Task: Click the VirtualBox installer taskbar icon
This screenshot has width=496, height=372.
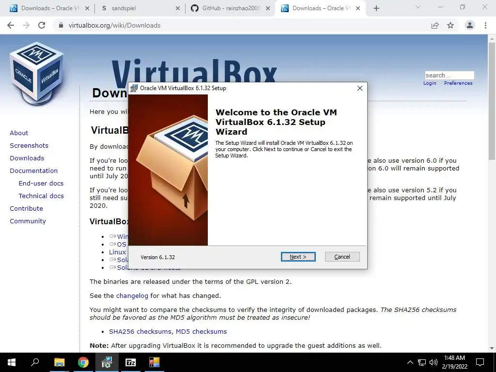Action: pyautogui.click(x=107, y=362)
